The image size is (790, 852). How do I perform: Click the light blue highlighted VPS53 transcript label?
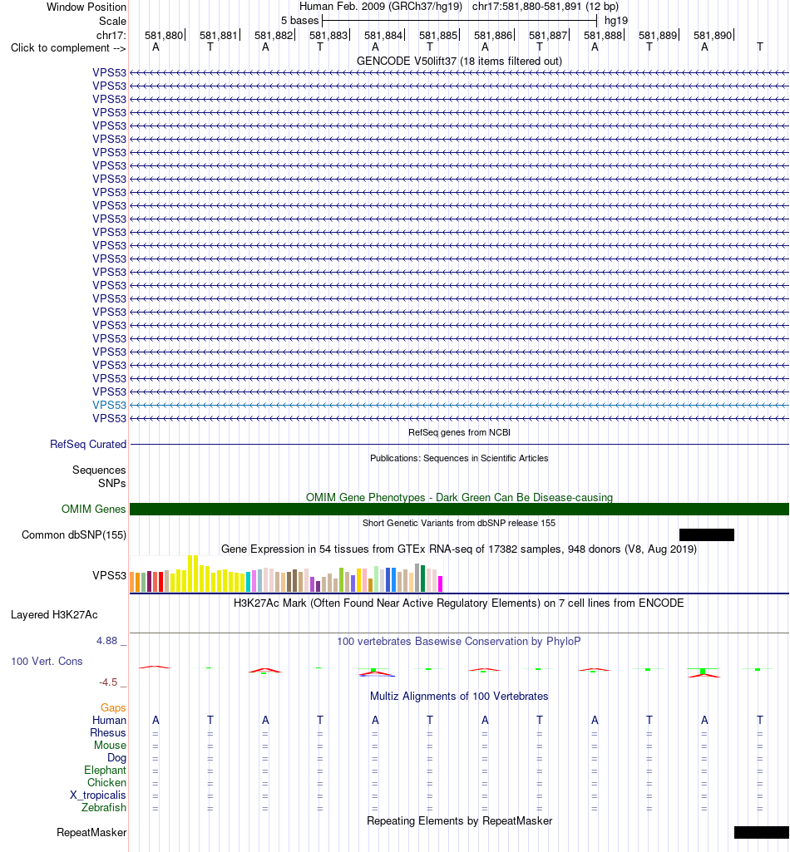109,405
